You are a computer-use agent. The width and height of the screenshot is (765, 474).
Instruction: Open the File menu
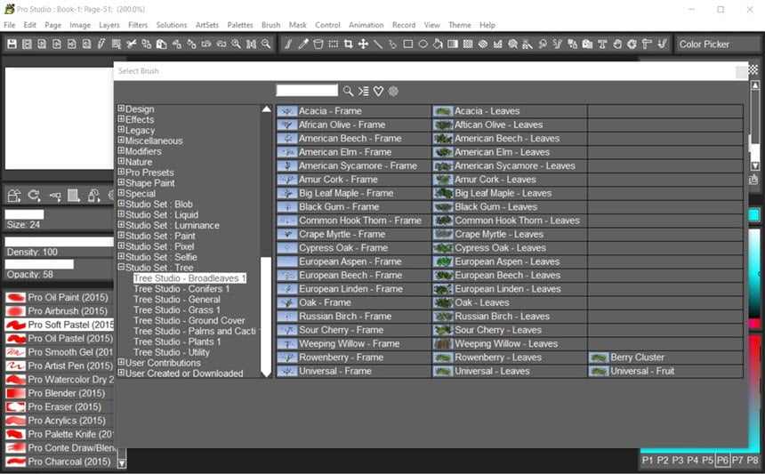click(9, 25)
